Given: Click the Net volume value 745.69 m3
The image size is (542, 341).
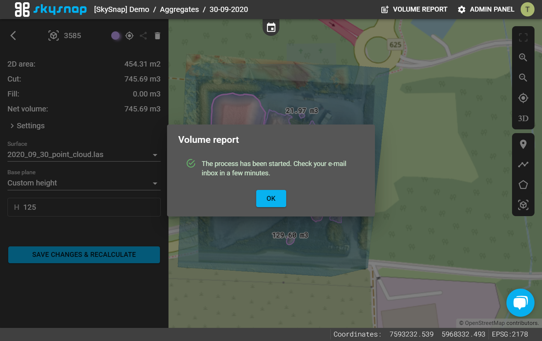Looking at the screenshot, I should point(142,109).
